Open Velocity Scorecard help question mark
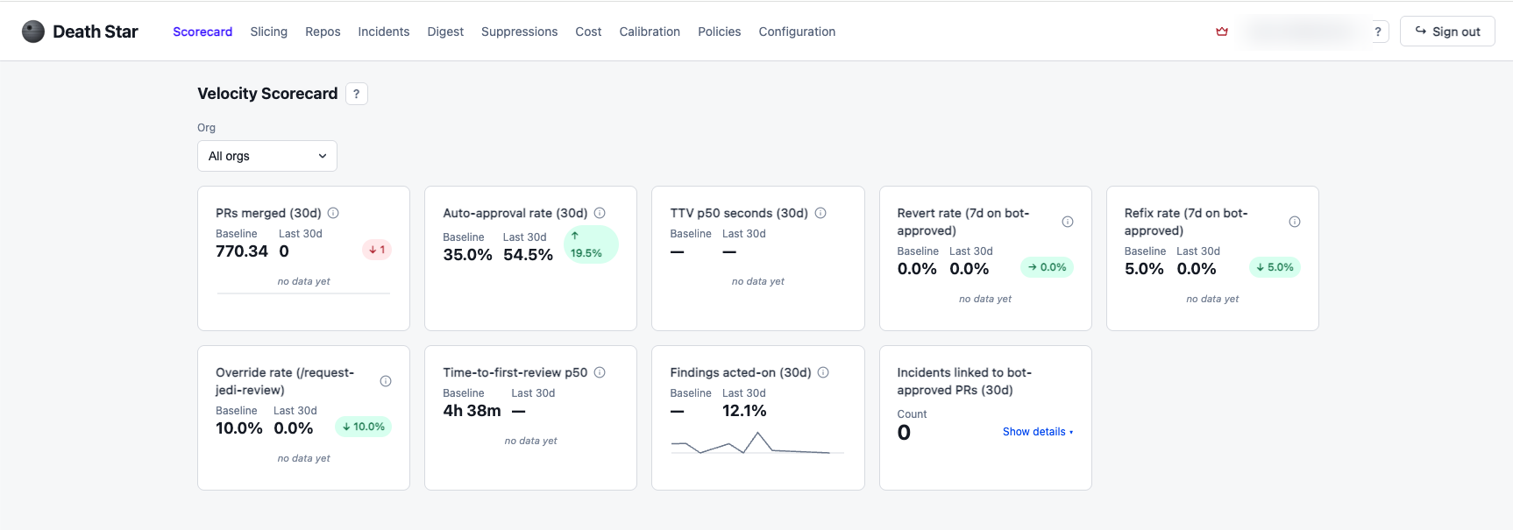Viewport: 1513px width, 530px height. pyautogui.click(x=356, y=94)
